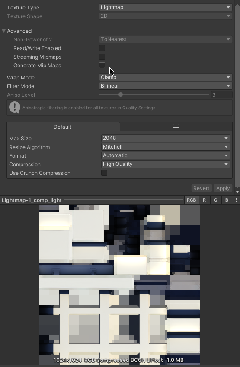Viewport: 240px width, 367px height.
Task: Click the lightmap texture preview image
Action: click(x=119, y=285)
